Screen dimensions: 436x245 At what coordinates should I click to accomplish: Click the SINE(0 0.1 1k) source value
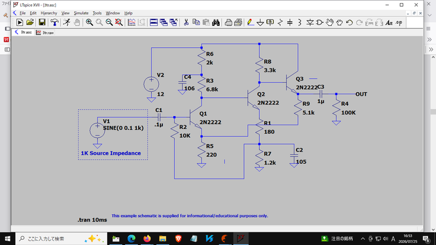click(x=124, y=128)
